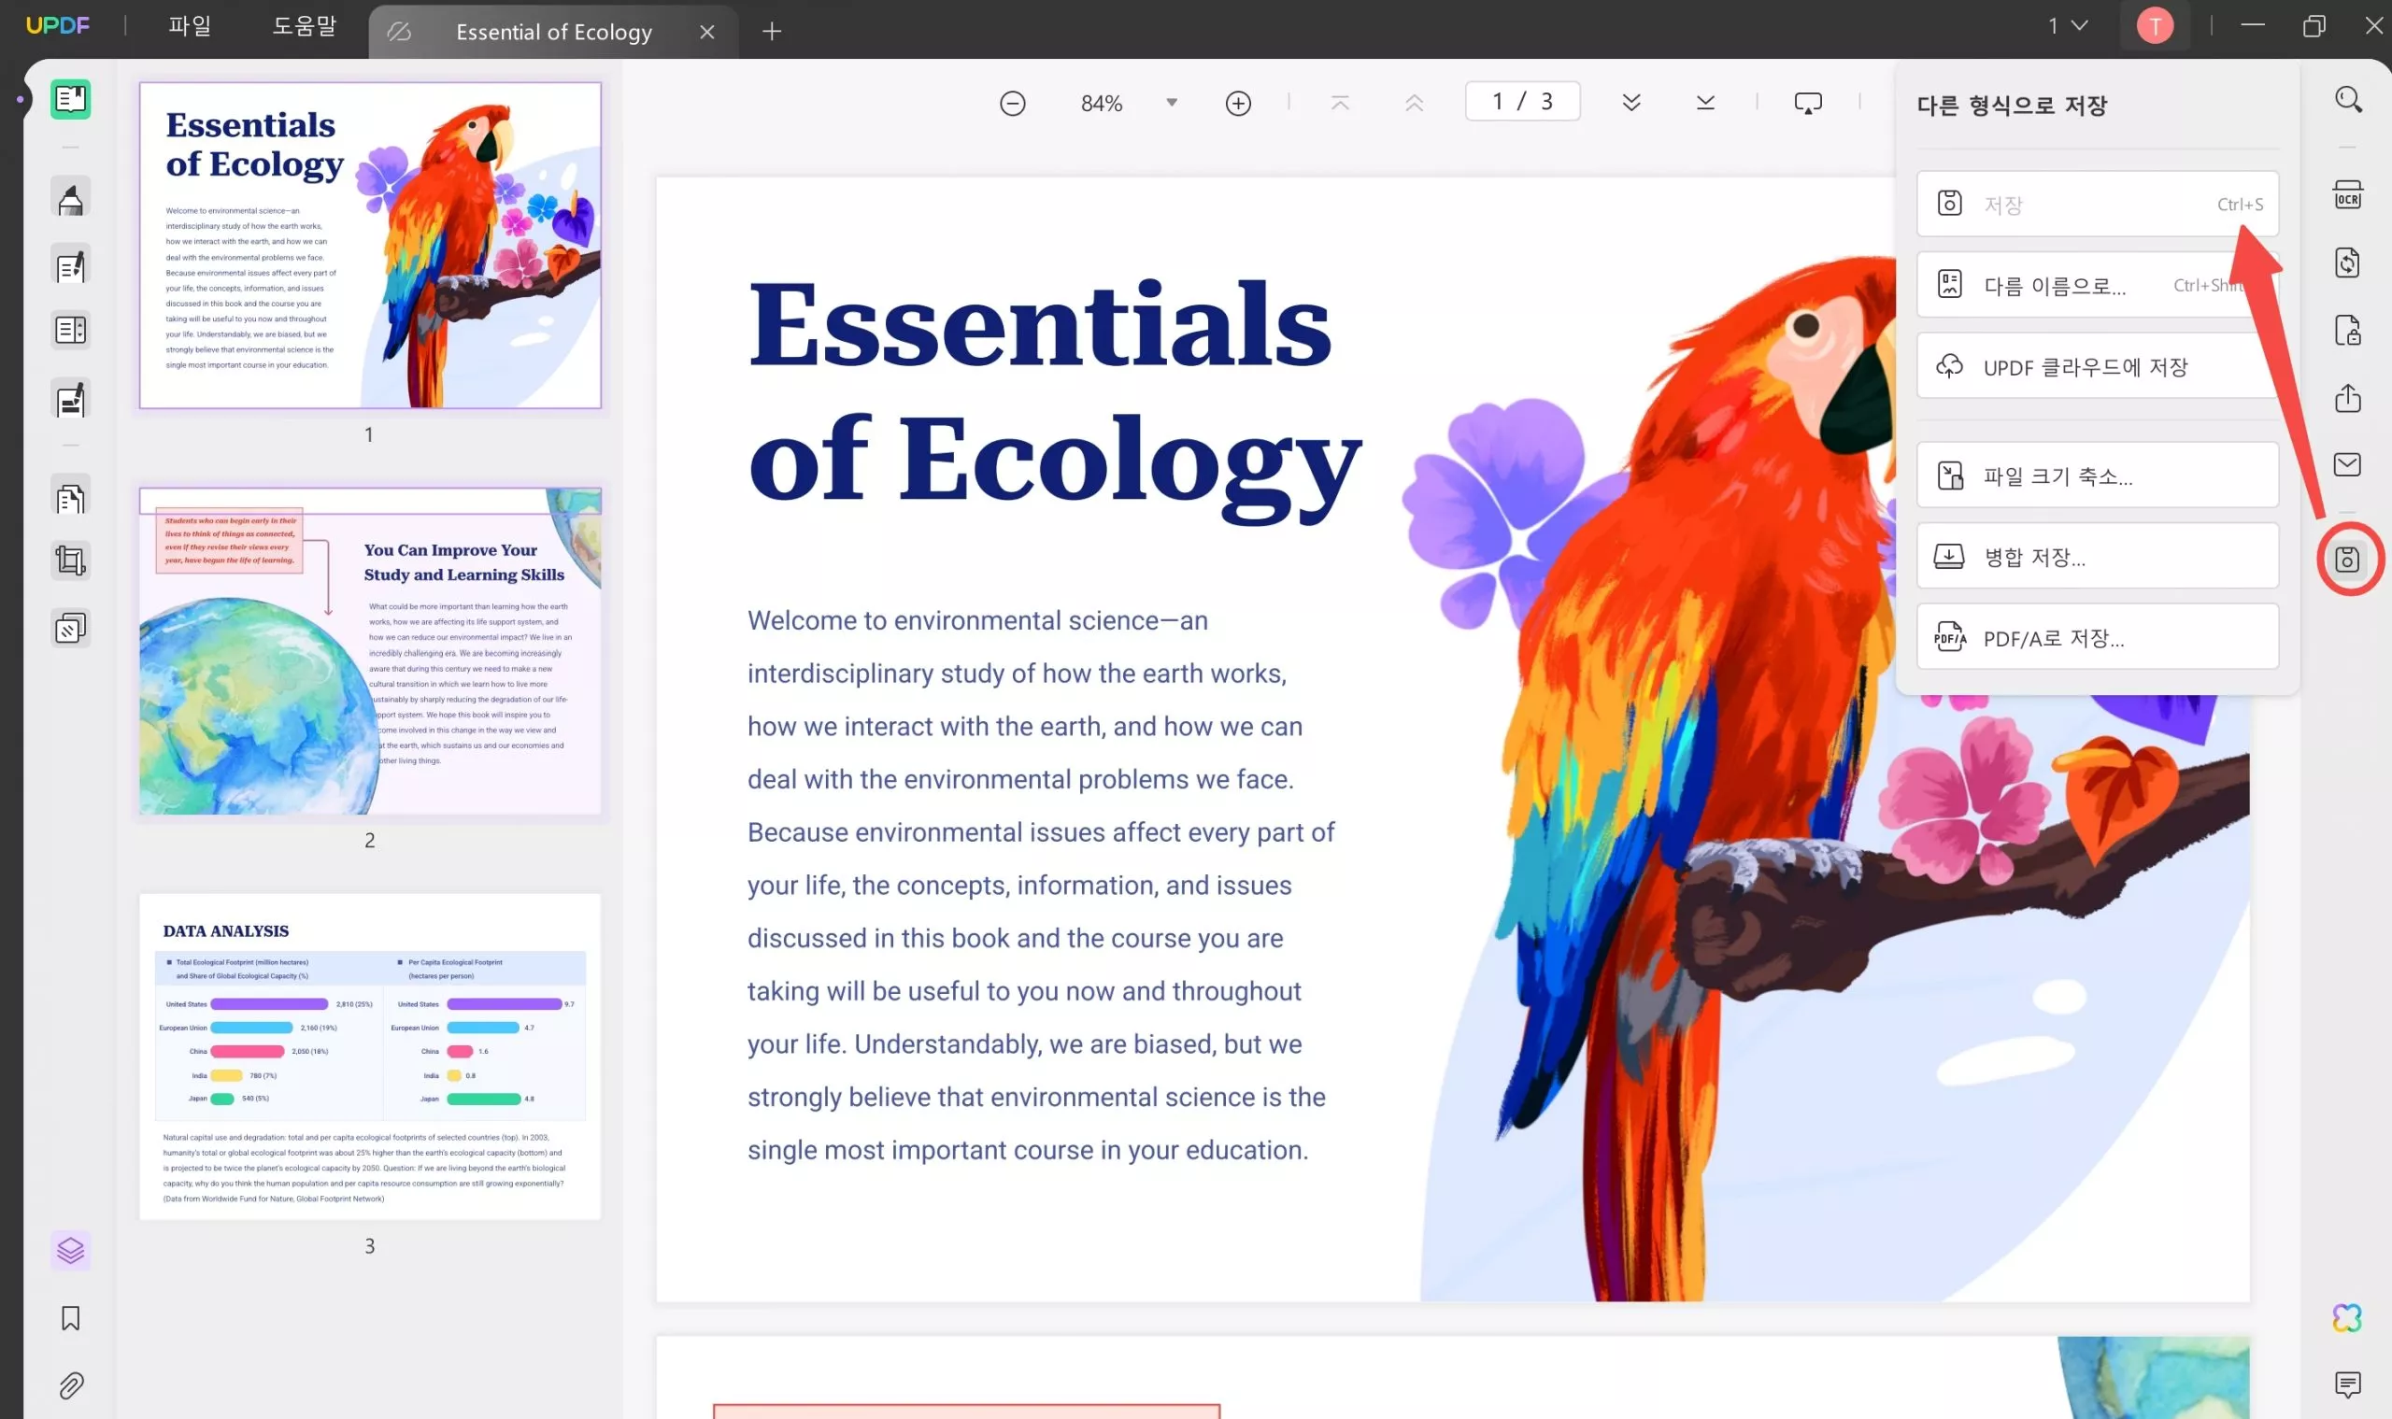Zoom out with the minus button
The height and width of the screenshot is (1419, 2392).
coord(1012,104)
